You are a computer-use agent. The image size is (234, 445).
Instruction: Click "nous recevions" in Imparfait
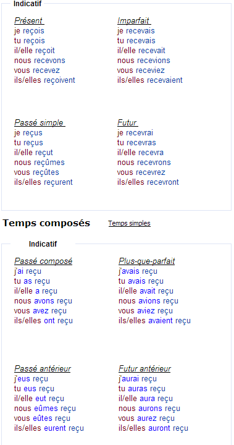[144, 61]
